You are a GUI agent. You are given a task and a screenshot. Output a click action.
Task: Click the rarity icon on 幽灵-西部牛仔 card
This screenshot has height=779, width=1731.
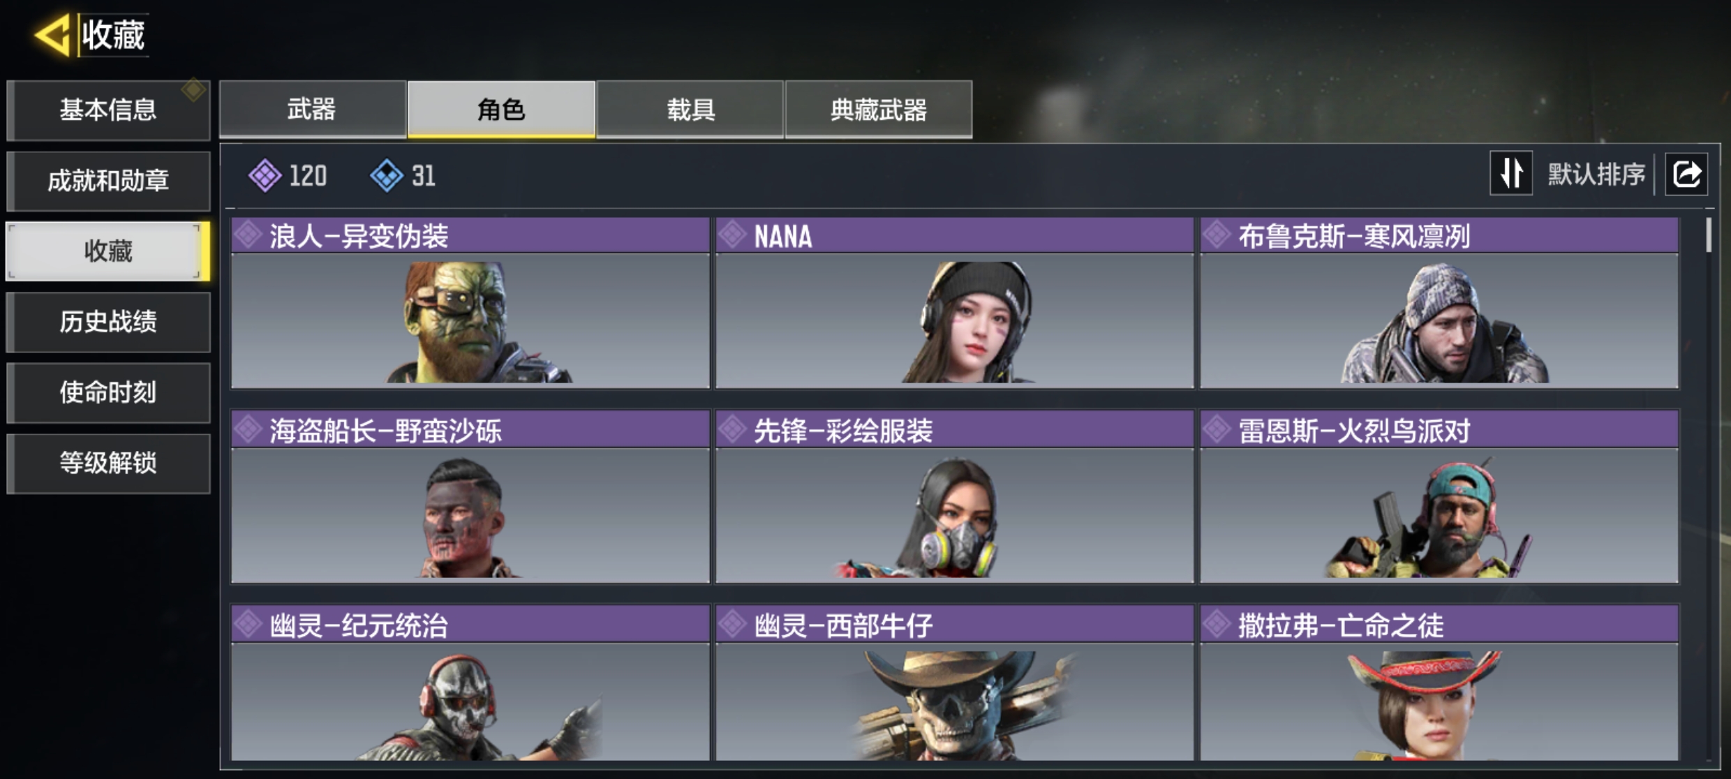coord(733,623)
